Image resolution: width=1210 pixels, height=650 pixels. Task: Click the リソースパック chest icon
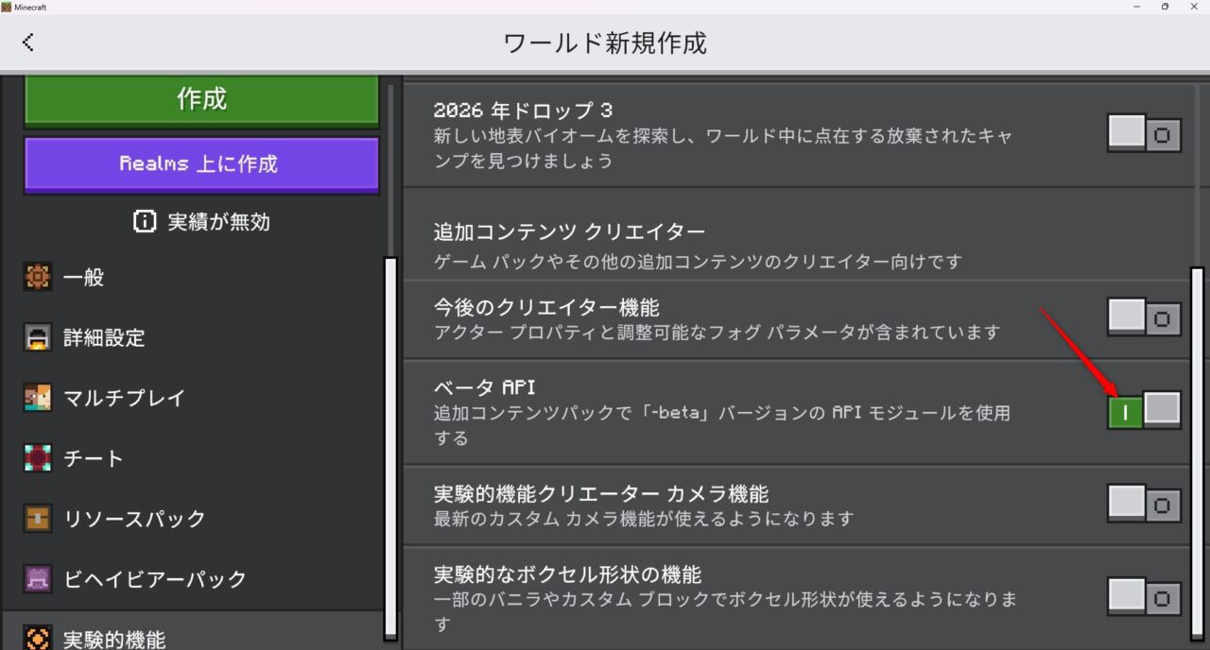[38, 519]
